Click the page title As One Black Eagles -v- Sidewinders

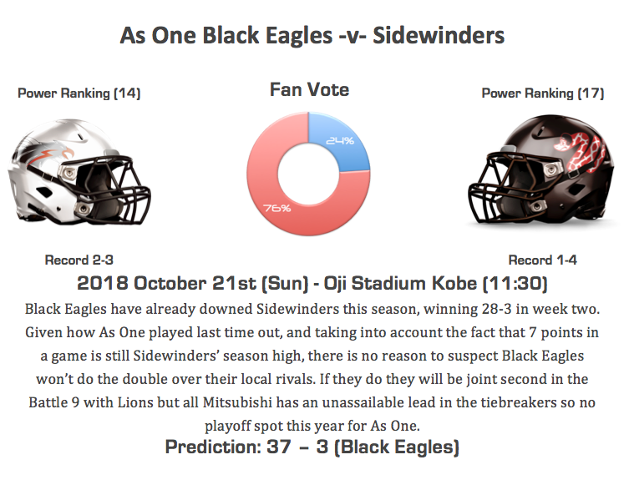coord(312,35)
